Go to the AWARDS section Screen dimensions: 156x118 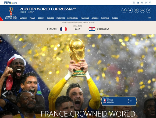coord(95,18)
